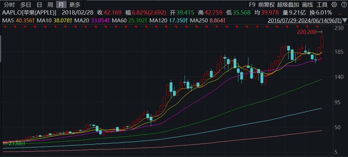Open the 超级叠加 overlay option

click(288, 5)
